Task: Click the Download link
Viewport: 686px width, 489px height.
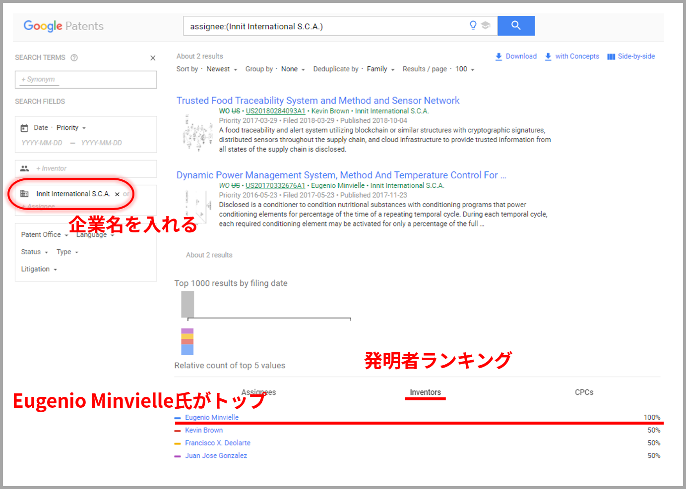Action: (521, 56)
